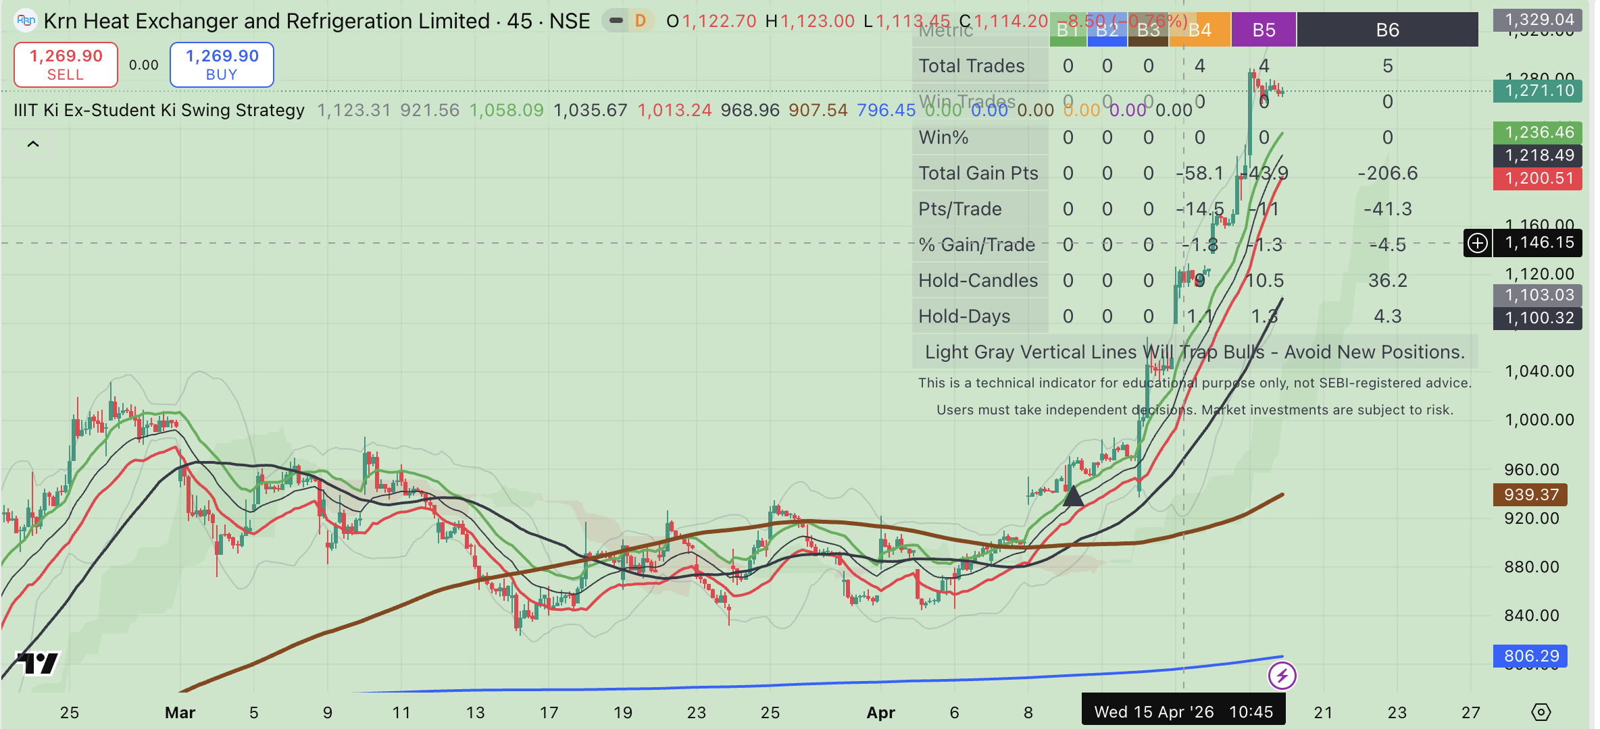Select the IIIT Ki Ex-Student Ki Swing Strategy legend

pos(159,110)
